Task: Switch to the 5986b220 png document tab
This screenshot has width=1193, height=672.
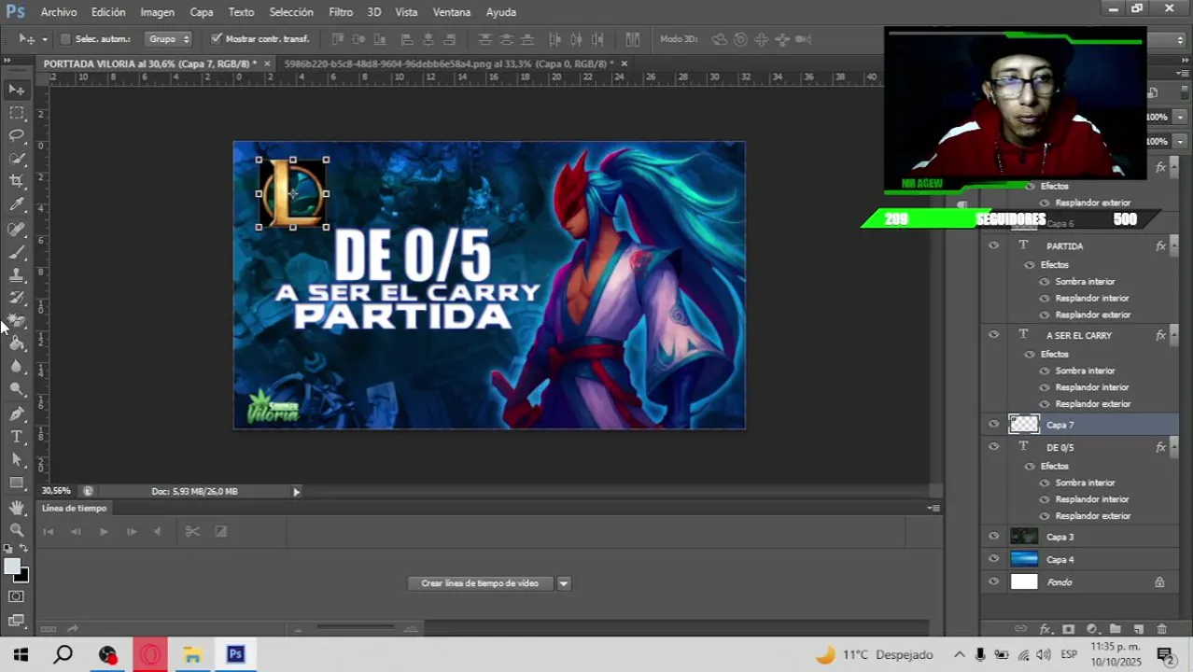Action: 448,63
